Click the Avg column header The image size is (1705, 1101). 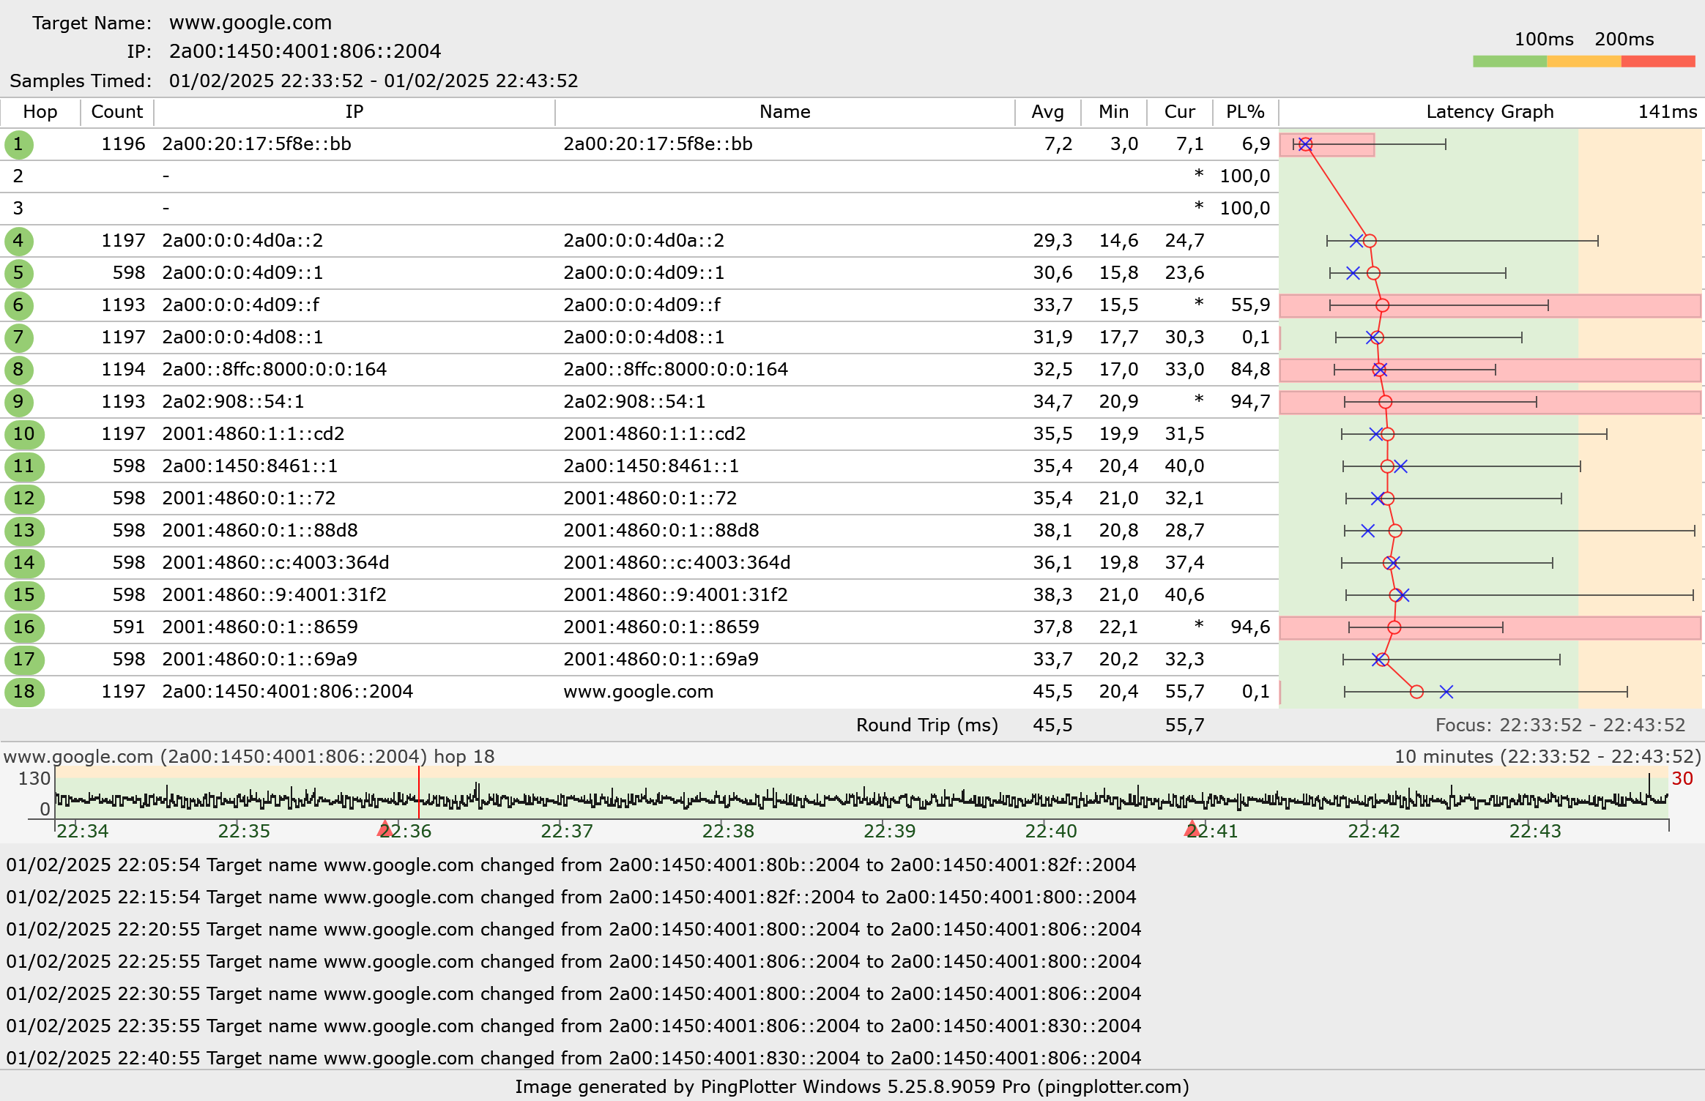point(1047,112)
